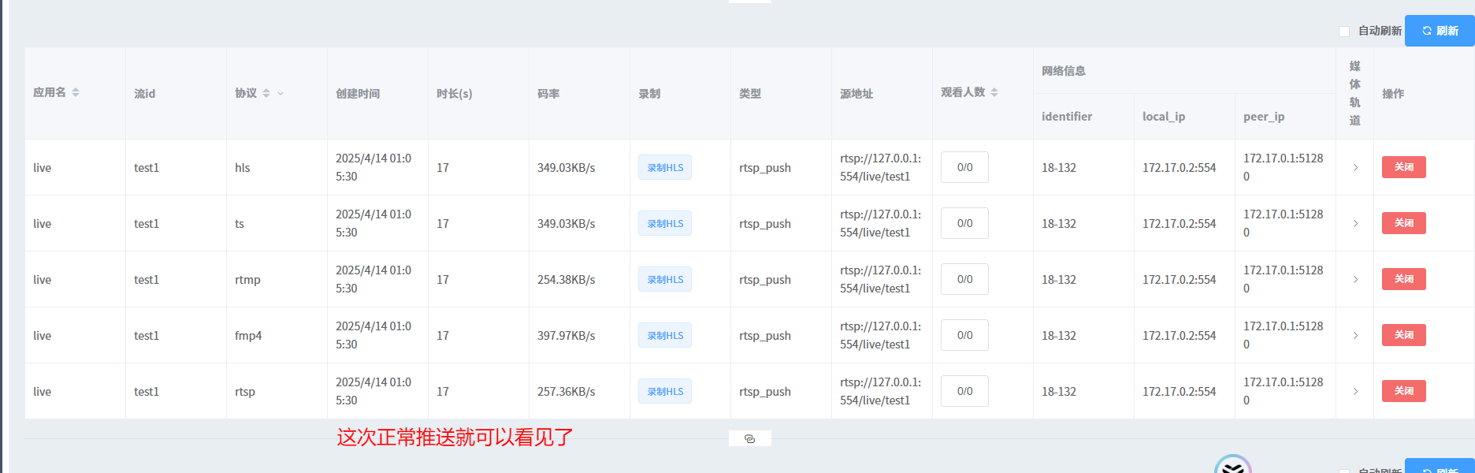
Task: Expand media tracks for rtsp row
Action: point(1355,391)
